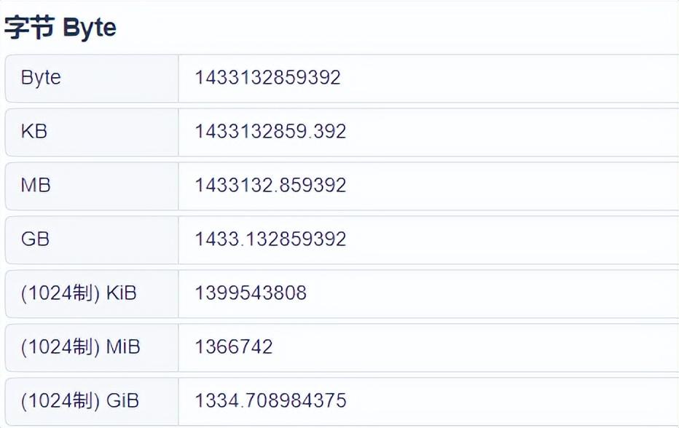679x428 pixels.
Task: Click the number 1433132859392 in the Byte row
Action: (x=267, y=78)
